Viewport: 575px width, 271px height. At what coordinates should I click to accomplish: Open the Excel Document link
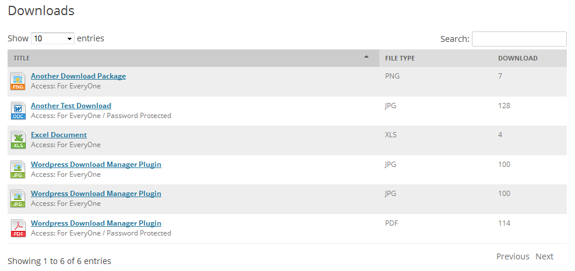point(59,135)
